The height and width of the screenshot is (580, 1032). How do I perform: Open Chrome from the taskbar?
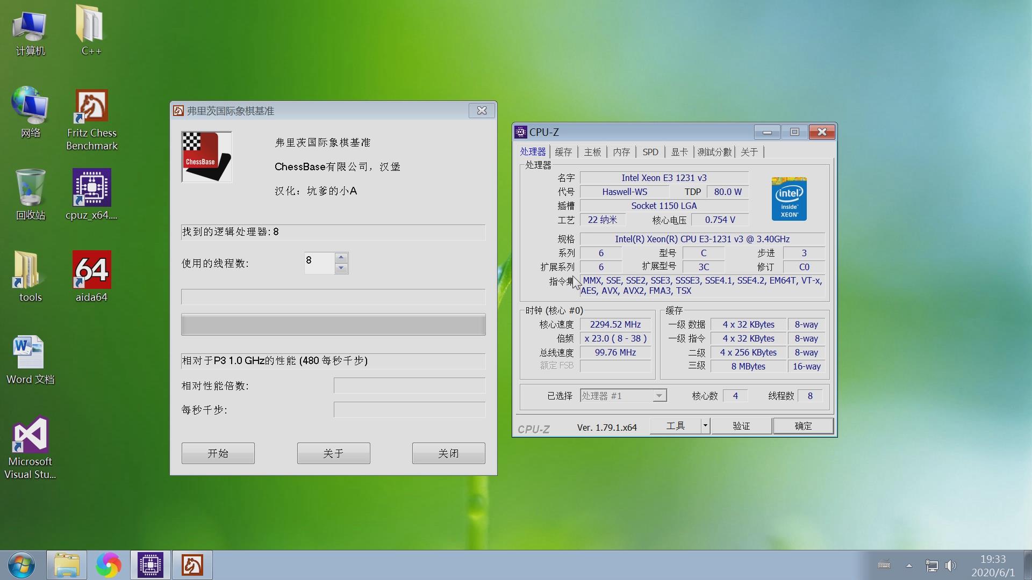[109, 565]
